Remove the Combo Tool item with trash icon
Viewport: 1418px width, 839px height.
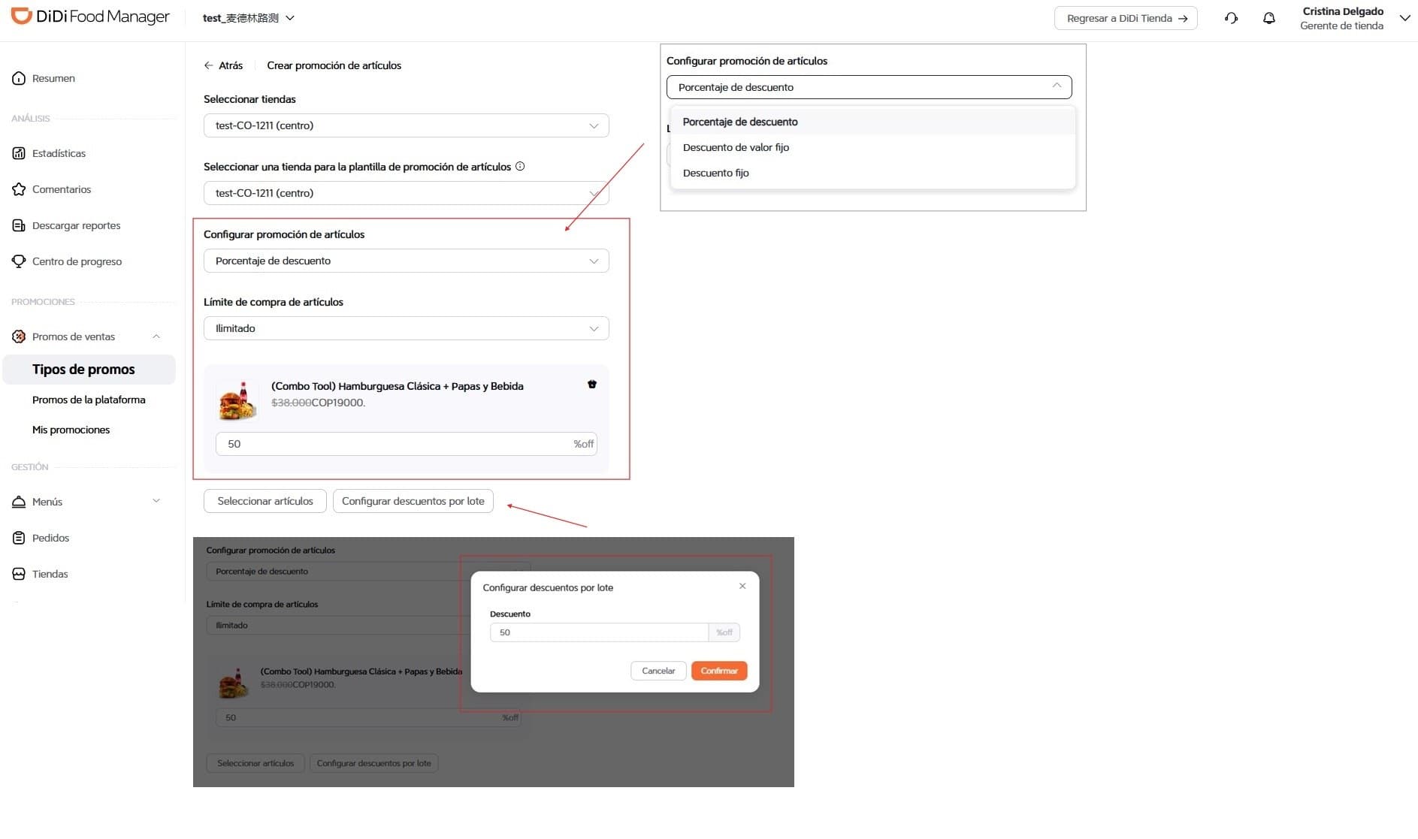pos(592,385)
